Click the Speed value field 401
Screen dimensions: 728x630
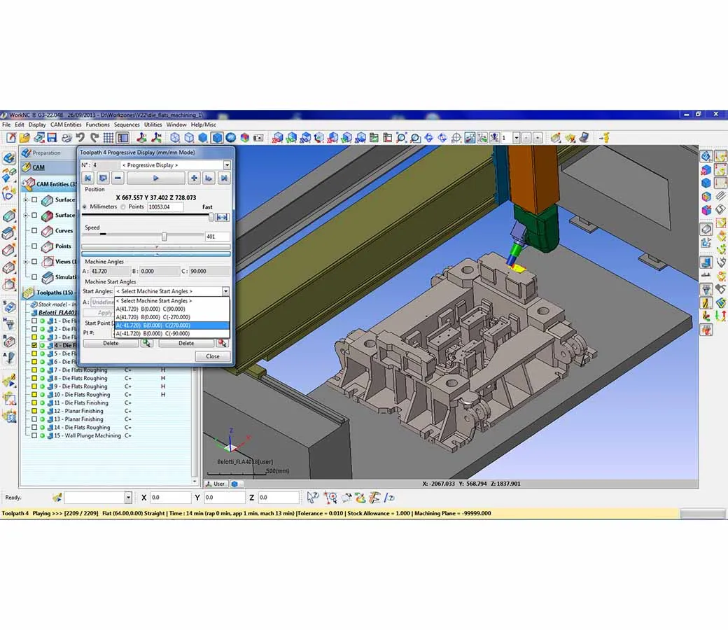pyautogui.click(x=217, y=237)
